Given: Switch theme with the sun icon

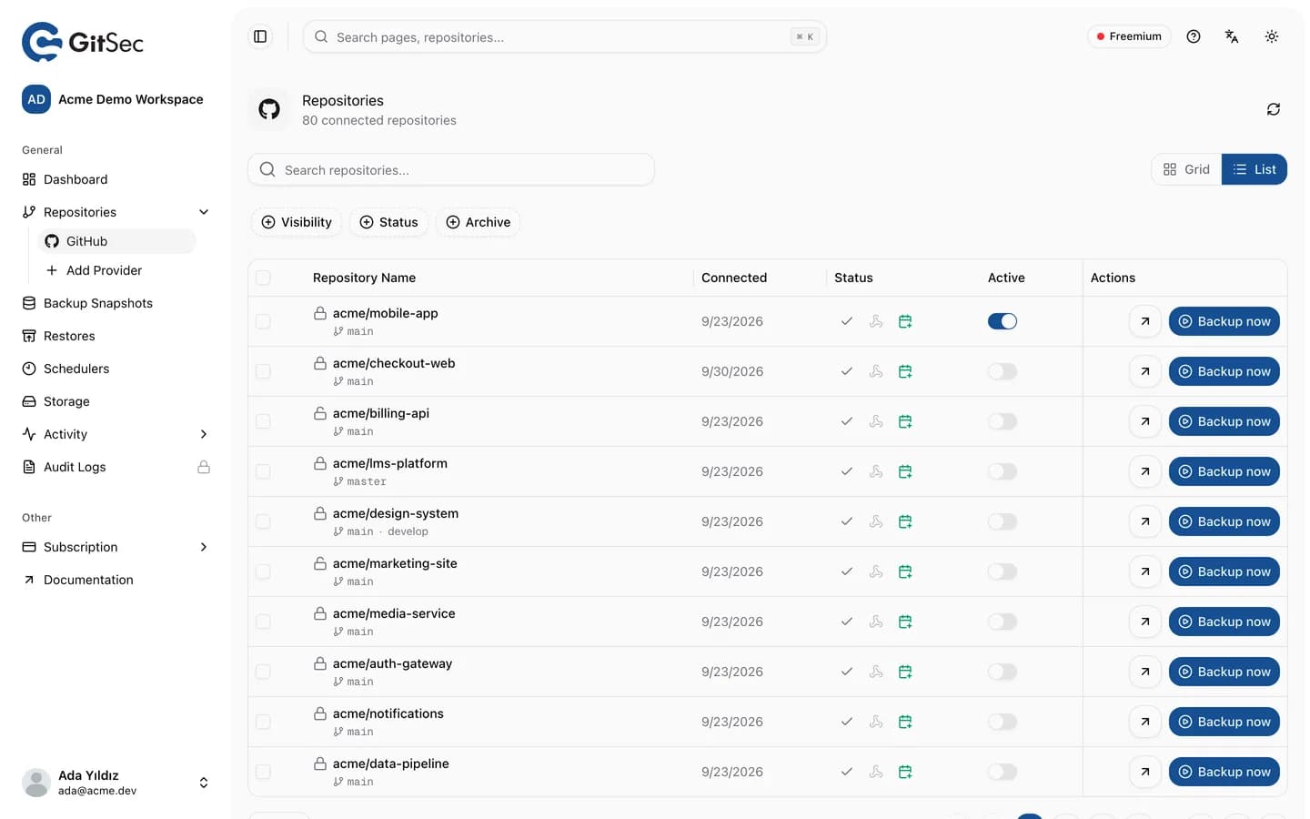Looking at the screenshot, I should pyautogui.click(x=1272, y=36).
